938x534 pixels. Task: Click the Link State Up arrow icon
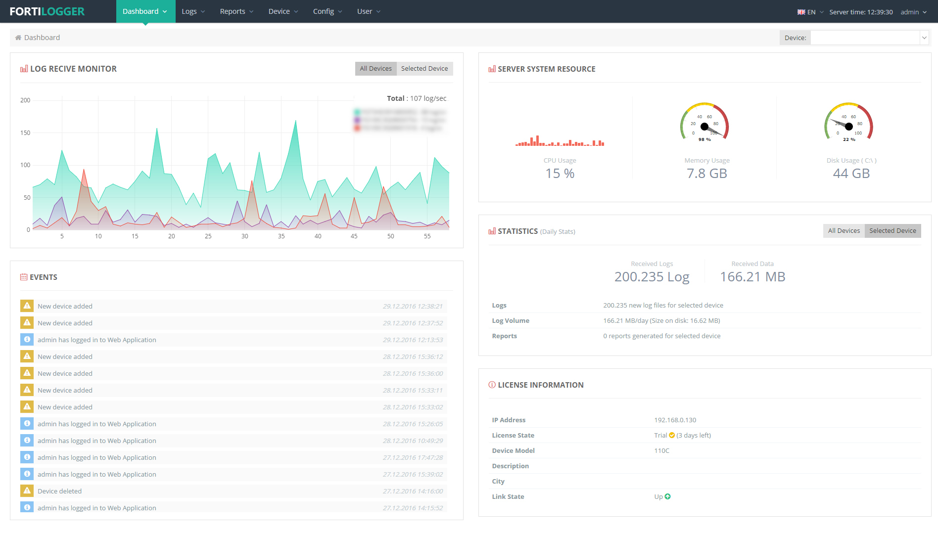click(x=668, y=496)
